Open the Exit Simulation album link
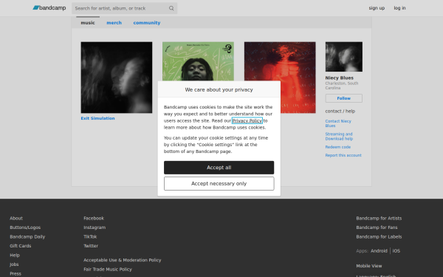The height and width of the screenshot is (277, 443). (97, 118)
